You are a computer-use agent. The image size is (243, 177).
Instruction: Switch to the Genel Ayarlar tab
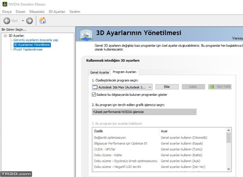pos(100,72)
